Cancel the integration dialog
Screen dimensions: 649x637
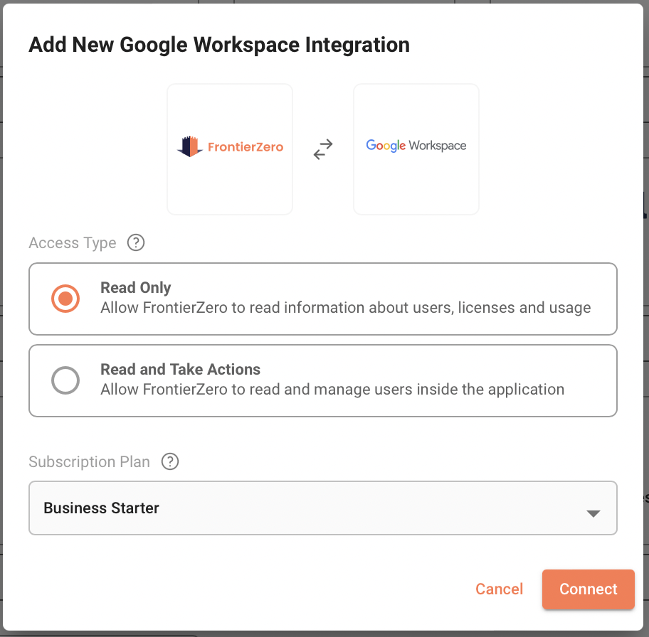(x=499, y=589)
